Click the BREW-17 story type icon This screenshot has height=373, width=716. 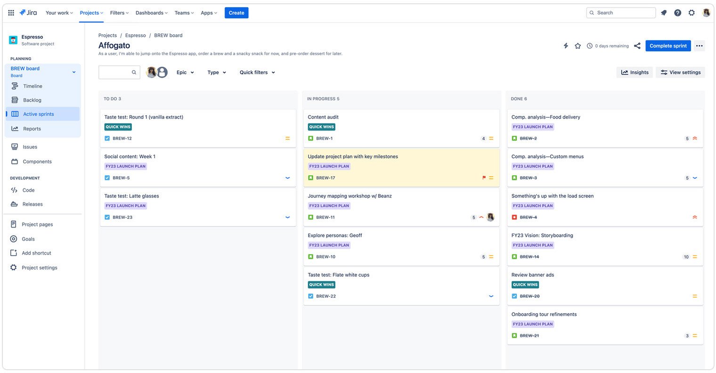pos(310,178)
